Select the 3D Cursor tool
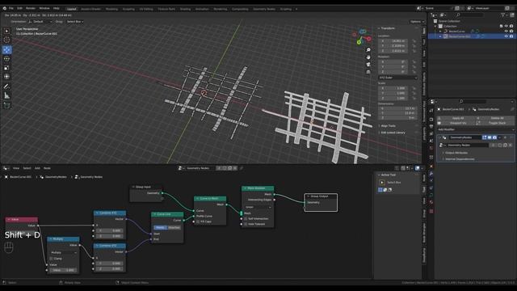The image size is (517, 291). 6,40
